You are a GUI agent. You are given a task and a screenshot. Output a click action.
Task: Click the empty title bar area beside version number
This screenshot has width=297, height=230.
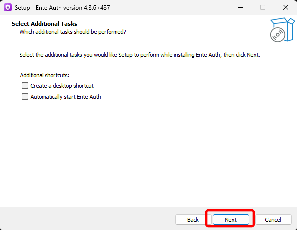click(x=170, y=8)
